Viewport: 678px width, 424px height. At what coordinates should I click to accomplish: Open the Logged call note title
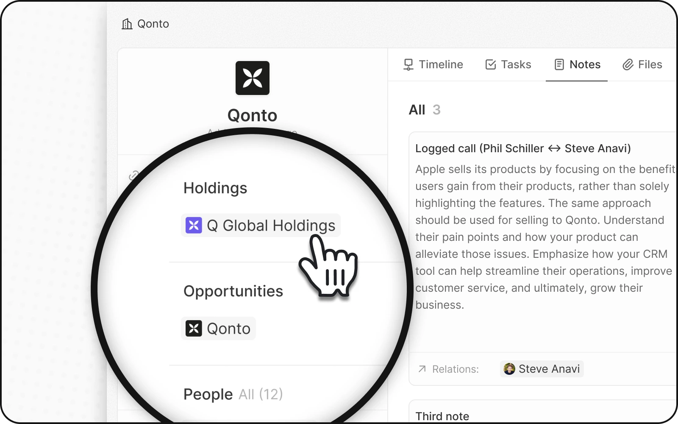(522, 148)
